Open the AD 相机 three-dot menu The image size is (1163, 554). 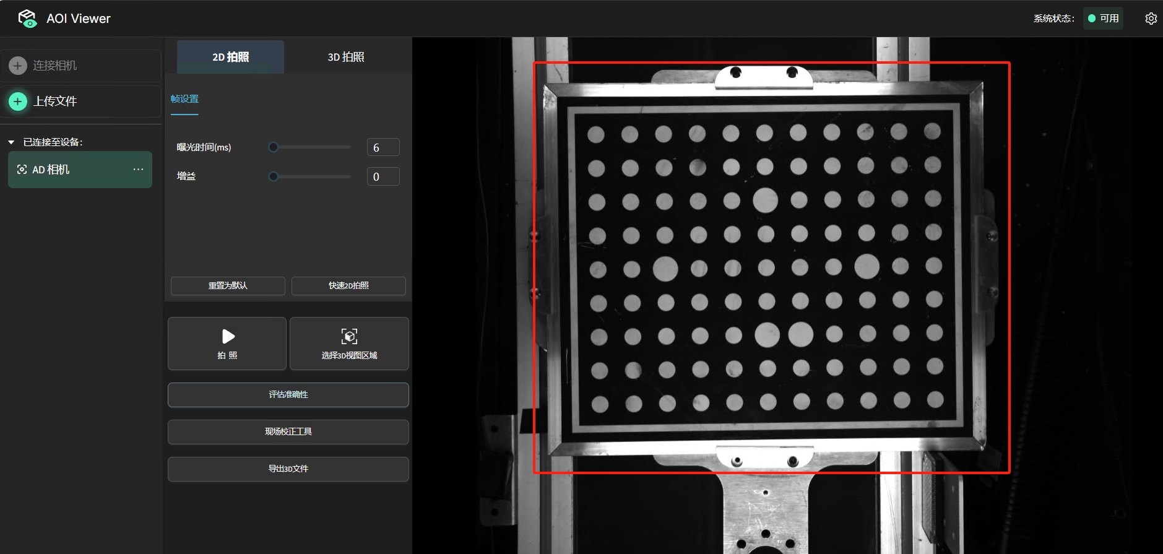[x=138, y=169]
